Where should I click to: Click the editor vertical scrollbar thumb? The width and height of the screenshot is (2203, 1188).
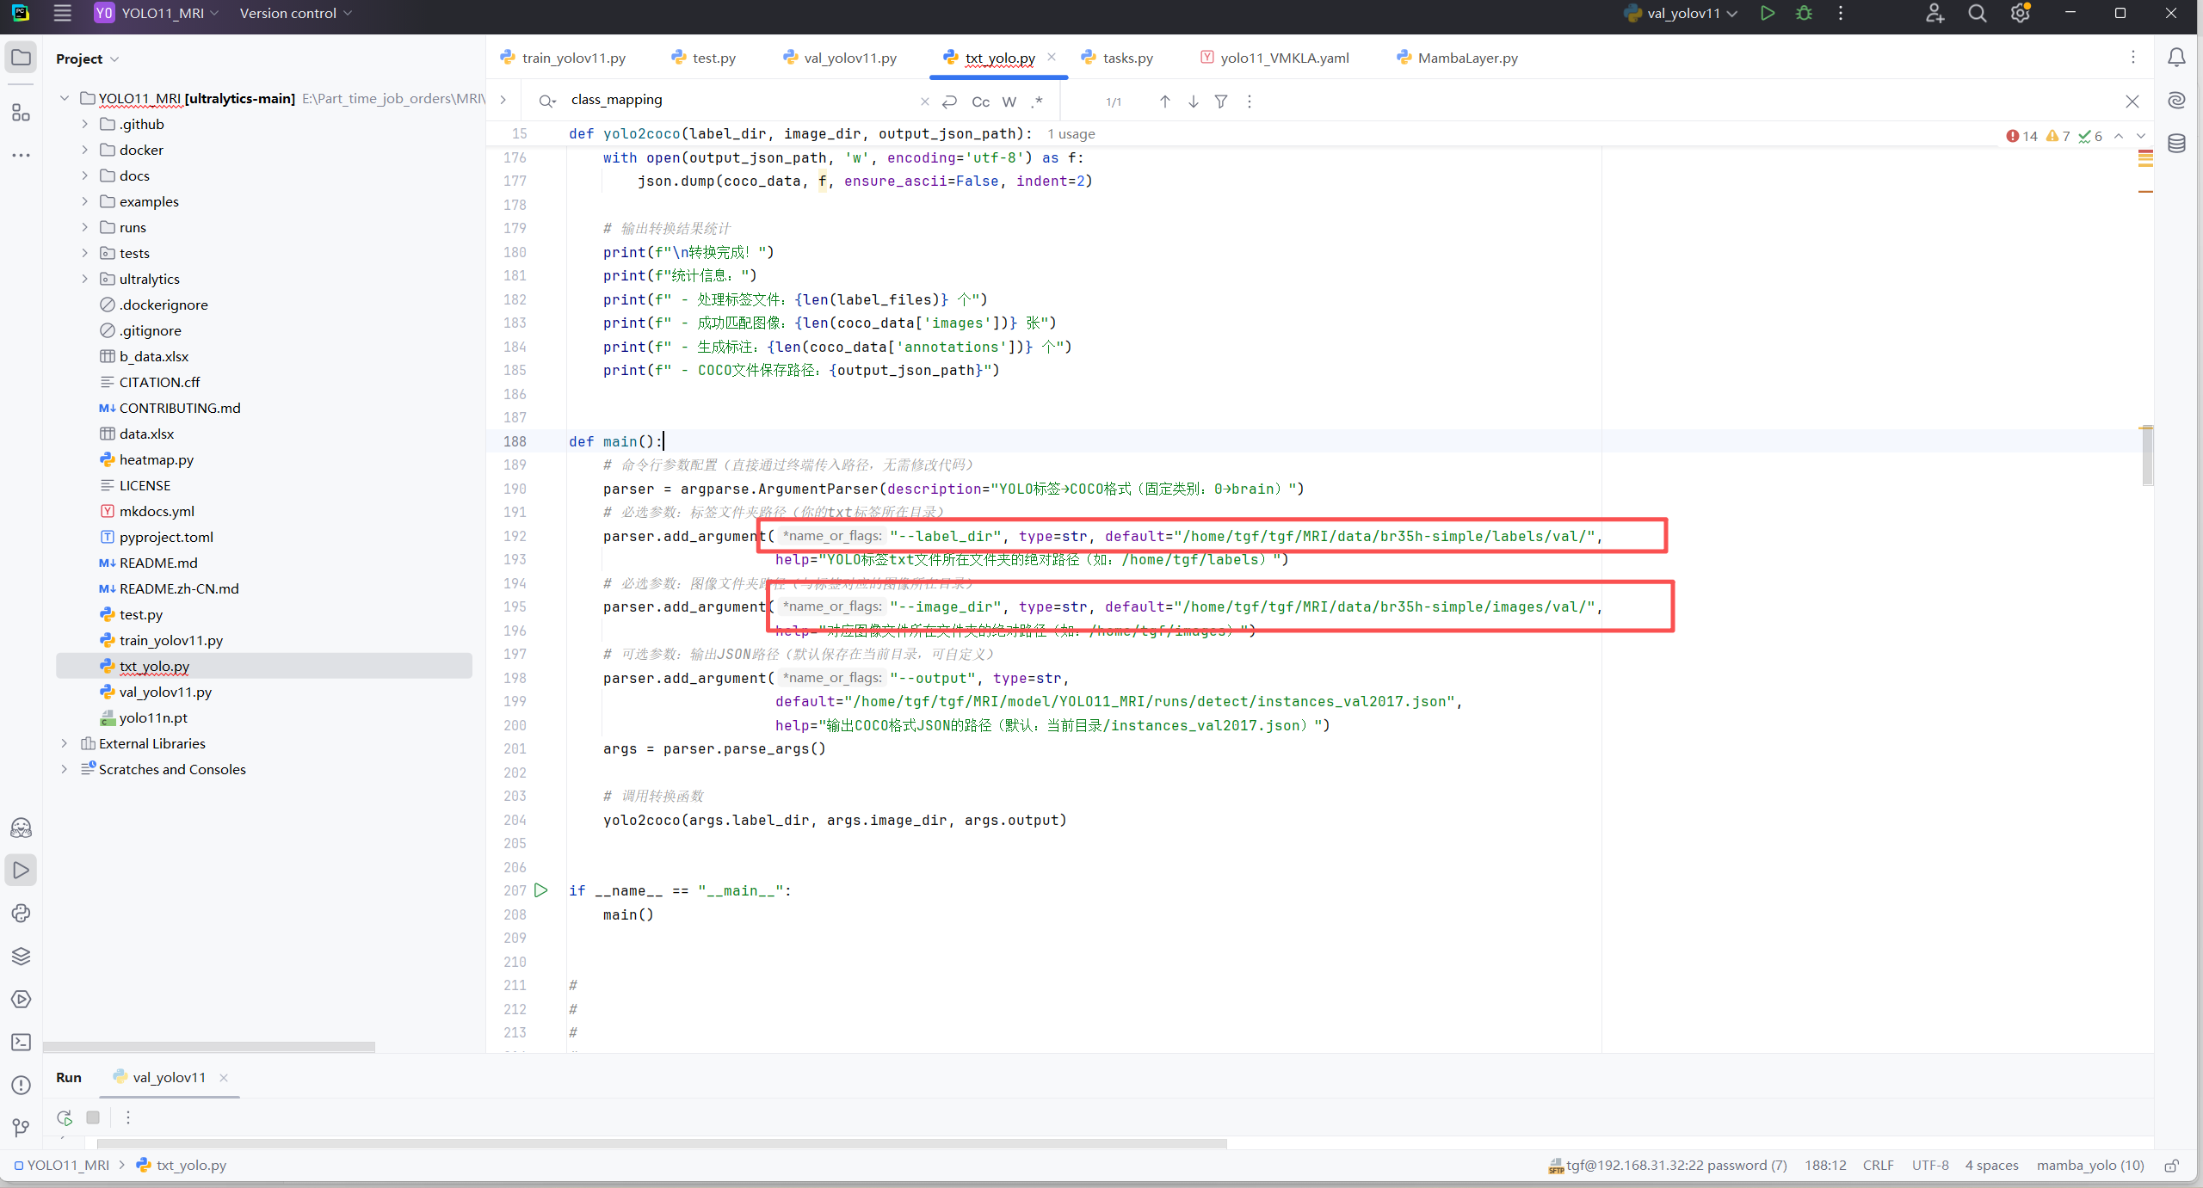[2147, 456]
